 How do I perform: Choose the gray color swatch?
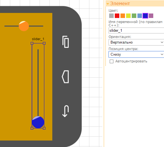(111, 16)
